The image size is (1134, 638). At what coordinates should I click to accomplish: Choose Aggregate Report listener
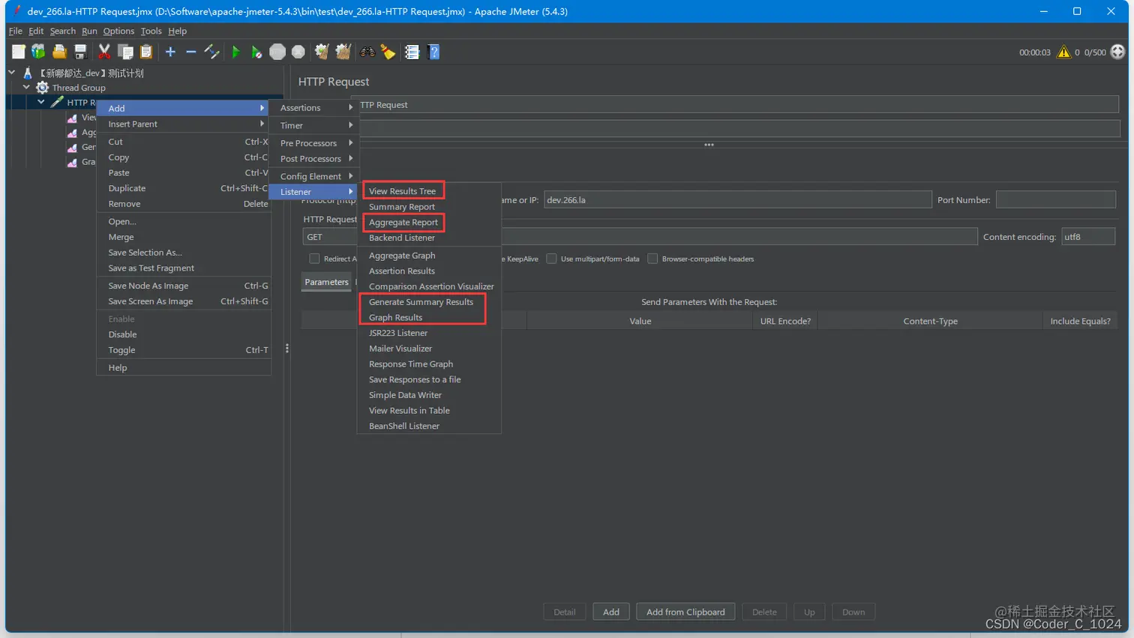[x=403, y=223]
